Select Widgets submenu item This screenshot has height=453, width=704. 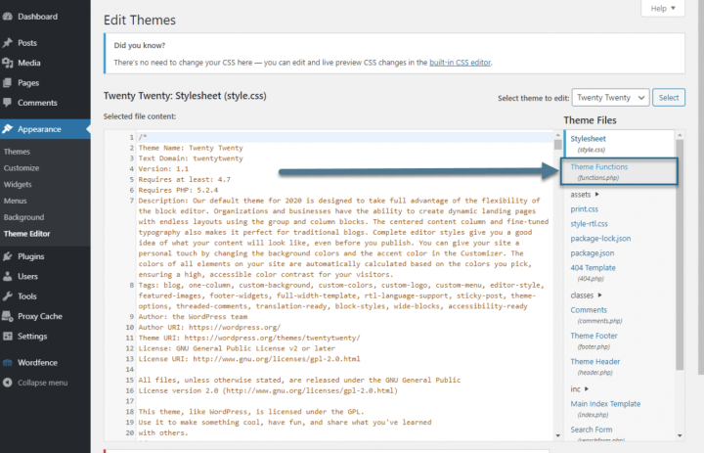pyautogui.click(x=18, y=184)
